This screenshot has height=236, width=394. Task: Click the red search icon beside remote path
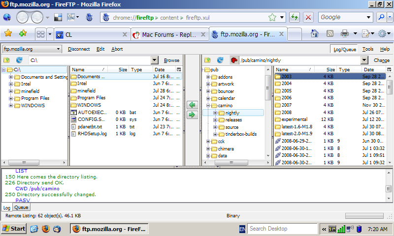(233, 60)
